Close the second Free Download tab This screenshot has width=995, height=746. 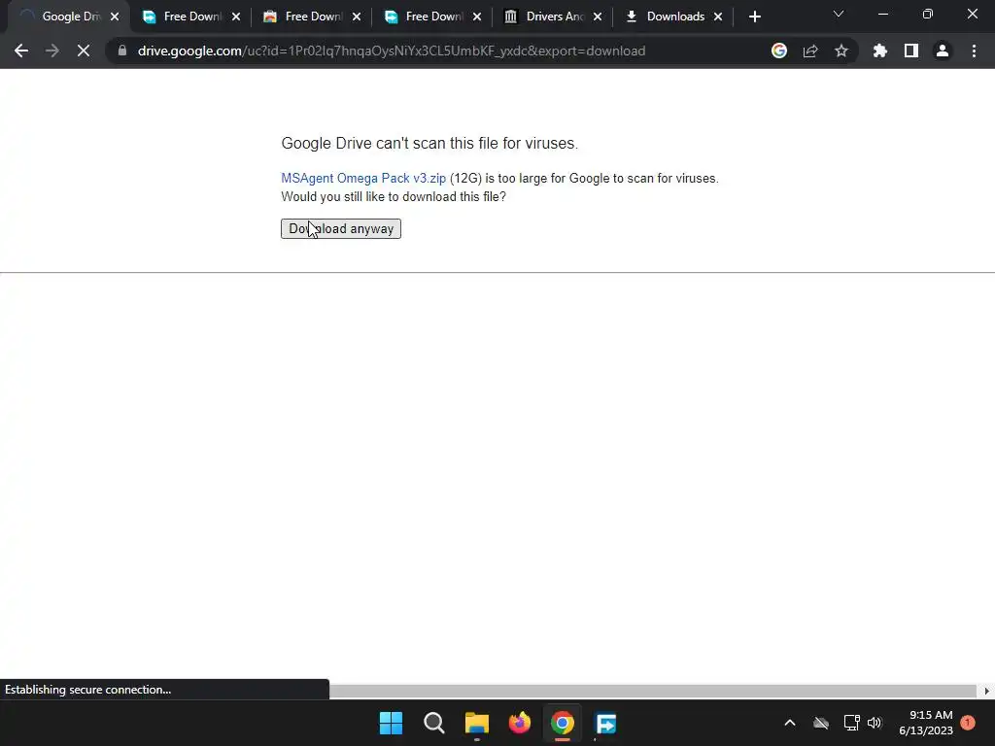tap(236, 17)
